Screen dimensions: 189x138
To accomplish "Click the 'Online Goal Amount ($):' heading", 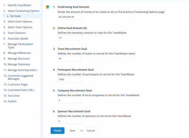I will [x=72, y=28].
